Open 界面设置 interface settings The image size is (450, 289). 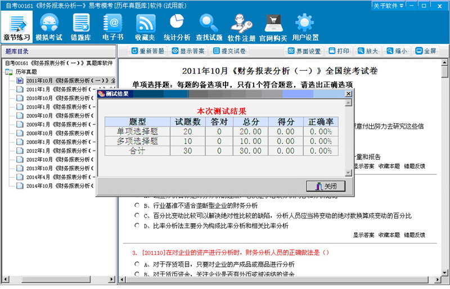tap(304, 51)
